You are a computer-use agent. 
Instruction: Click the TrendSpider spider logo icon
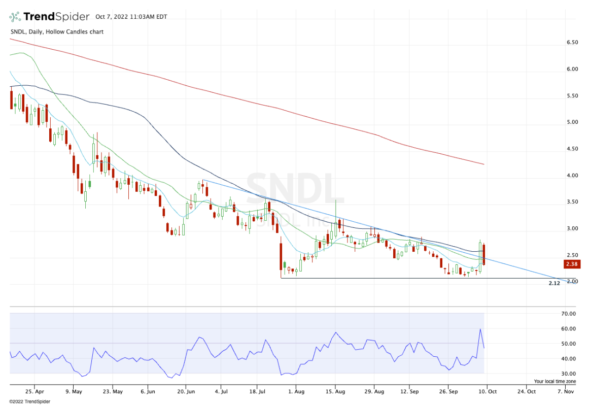coord(15,16)
